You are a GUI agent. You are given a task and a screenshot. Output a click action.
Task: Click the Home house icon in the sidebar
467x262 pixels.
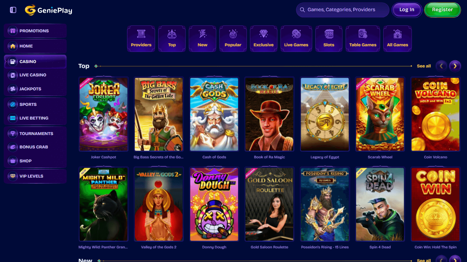pos(13,46)
